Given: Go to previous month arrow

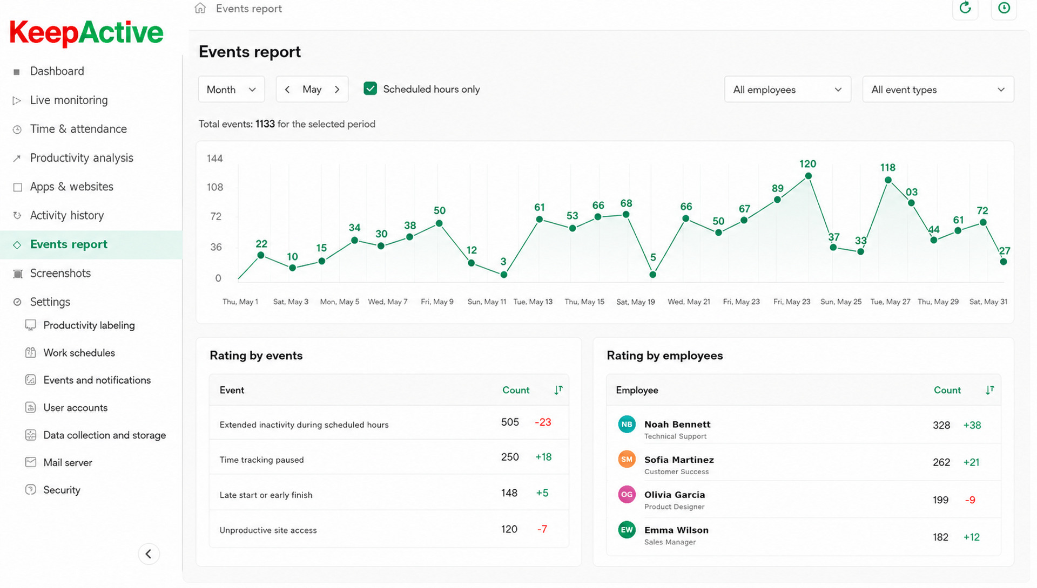Looking at the screenshot, I should (x=287, y=90).
